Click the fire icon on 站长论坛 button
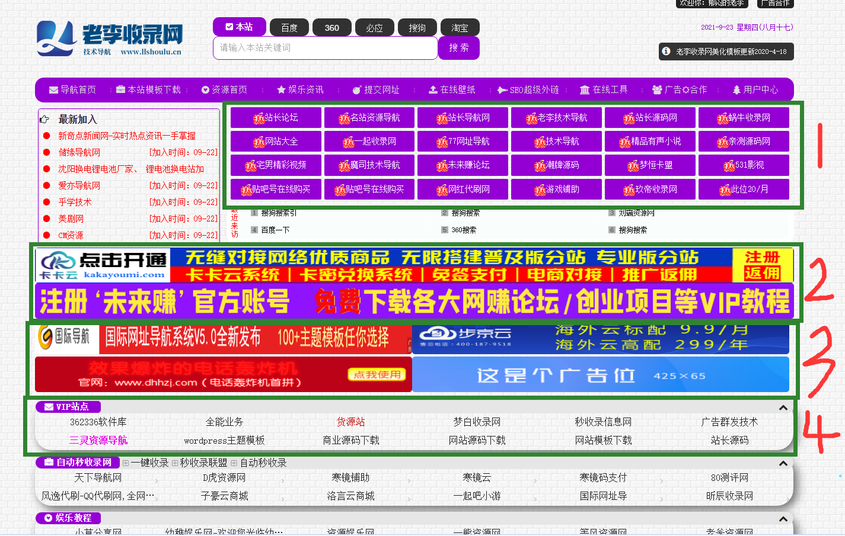 [259, 117]
